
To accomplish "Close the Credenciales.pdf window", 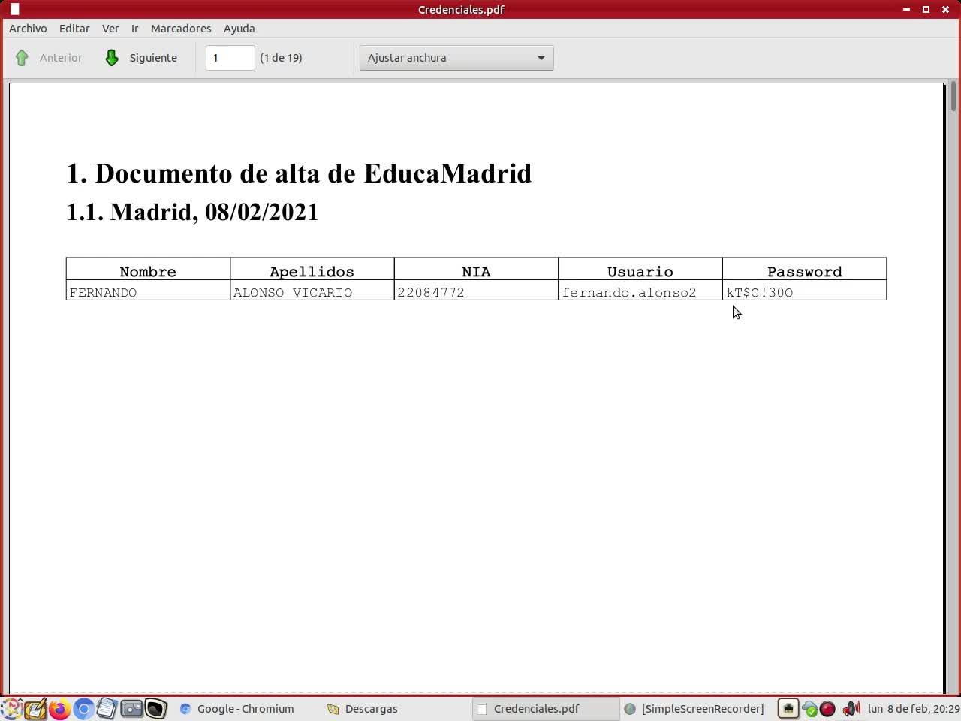I will pos(945,9).
